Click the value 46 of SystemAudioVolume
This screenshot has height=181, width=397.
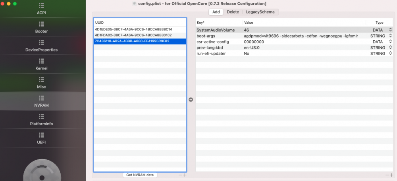[x=247, y=30]
